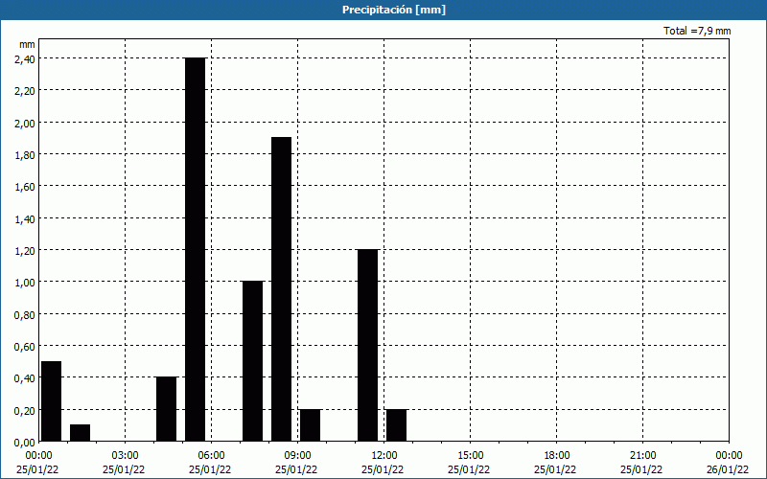Click the tallest bar reaching 2,40 mm
Screen dimensions: 767x479
pos(196,249)
